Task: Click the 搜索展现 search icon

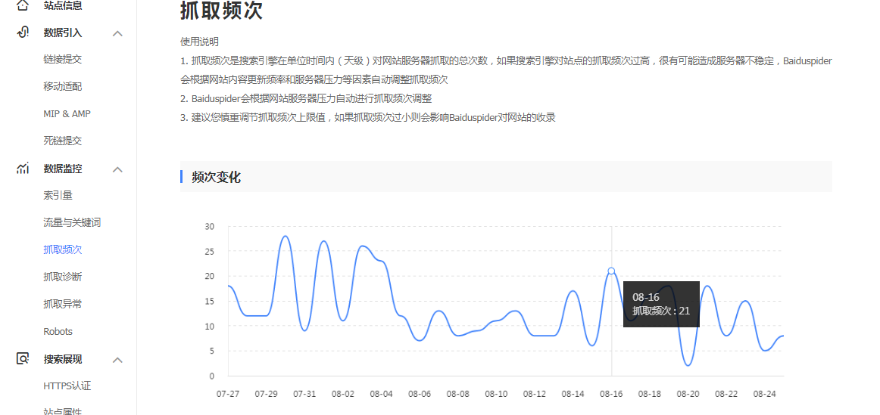Action: coord(23,358)
